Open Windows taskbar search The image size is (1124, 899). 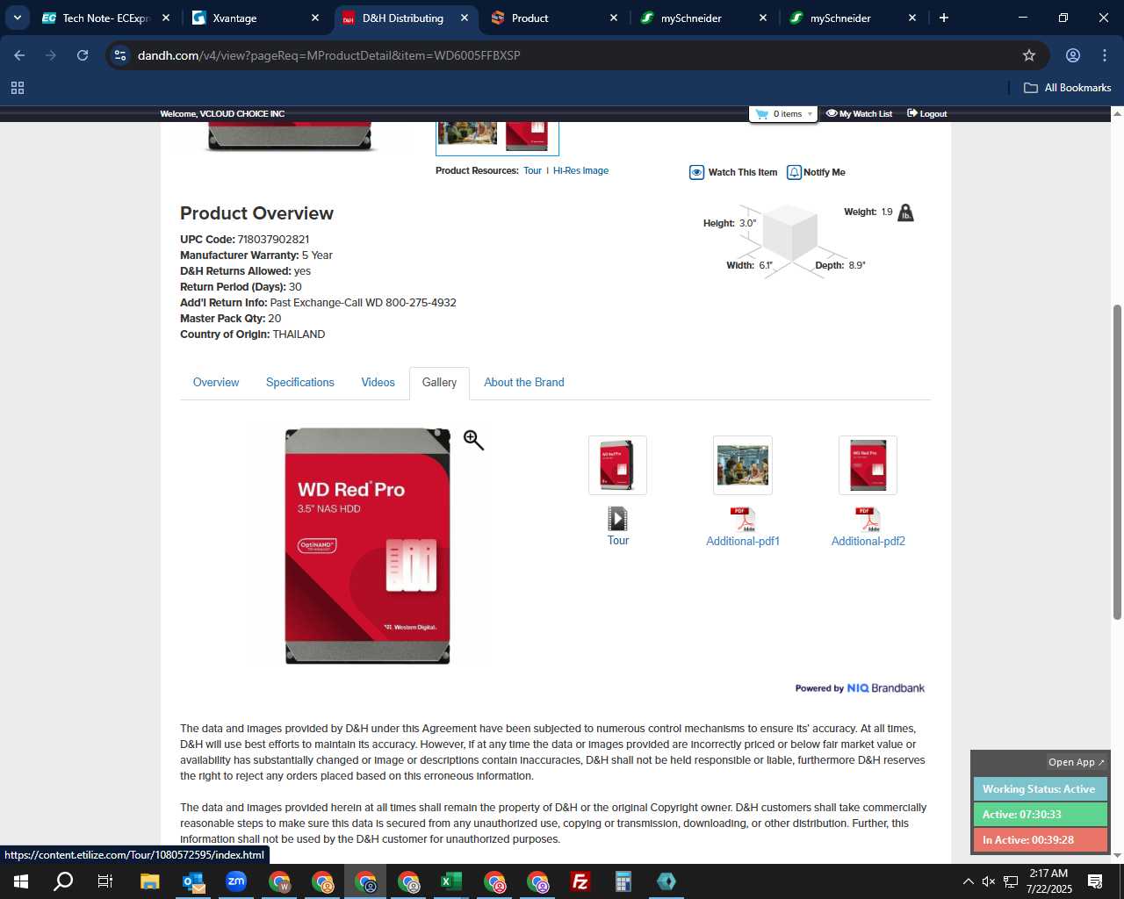pyautogui.click(x=63, y=881)
